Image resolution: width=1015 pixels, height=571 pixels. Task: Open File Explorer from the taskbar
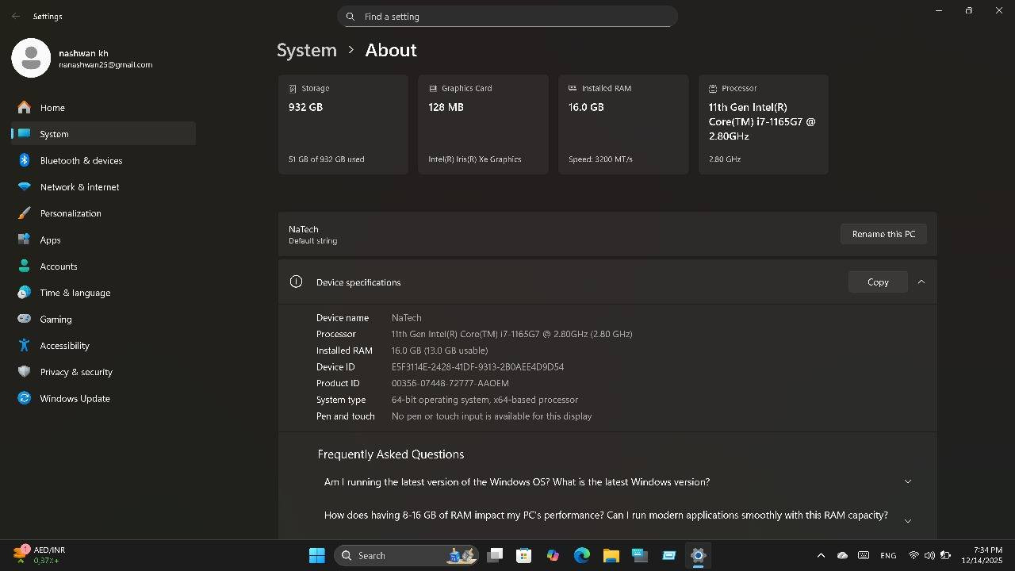610,555
